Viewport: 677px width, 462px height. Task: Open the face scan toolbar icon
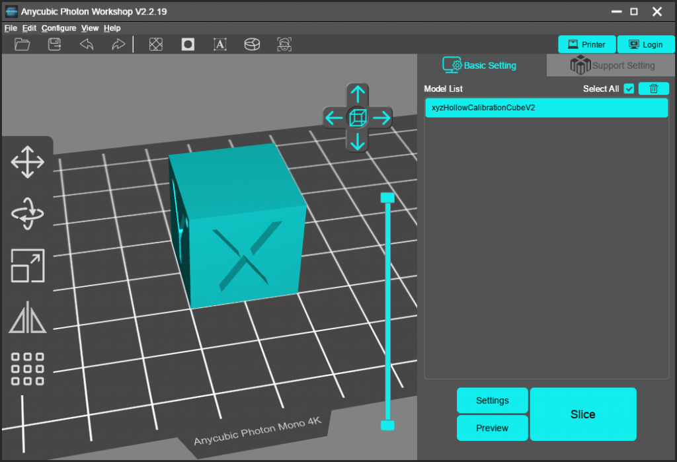(284, 44)
